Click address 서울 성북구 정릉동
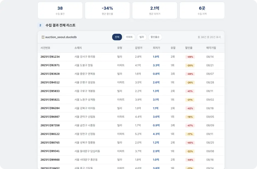Image resolution: width=257 pixels, height=169 pixels. 85,142
